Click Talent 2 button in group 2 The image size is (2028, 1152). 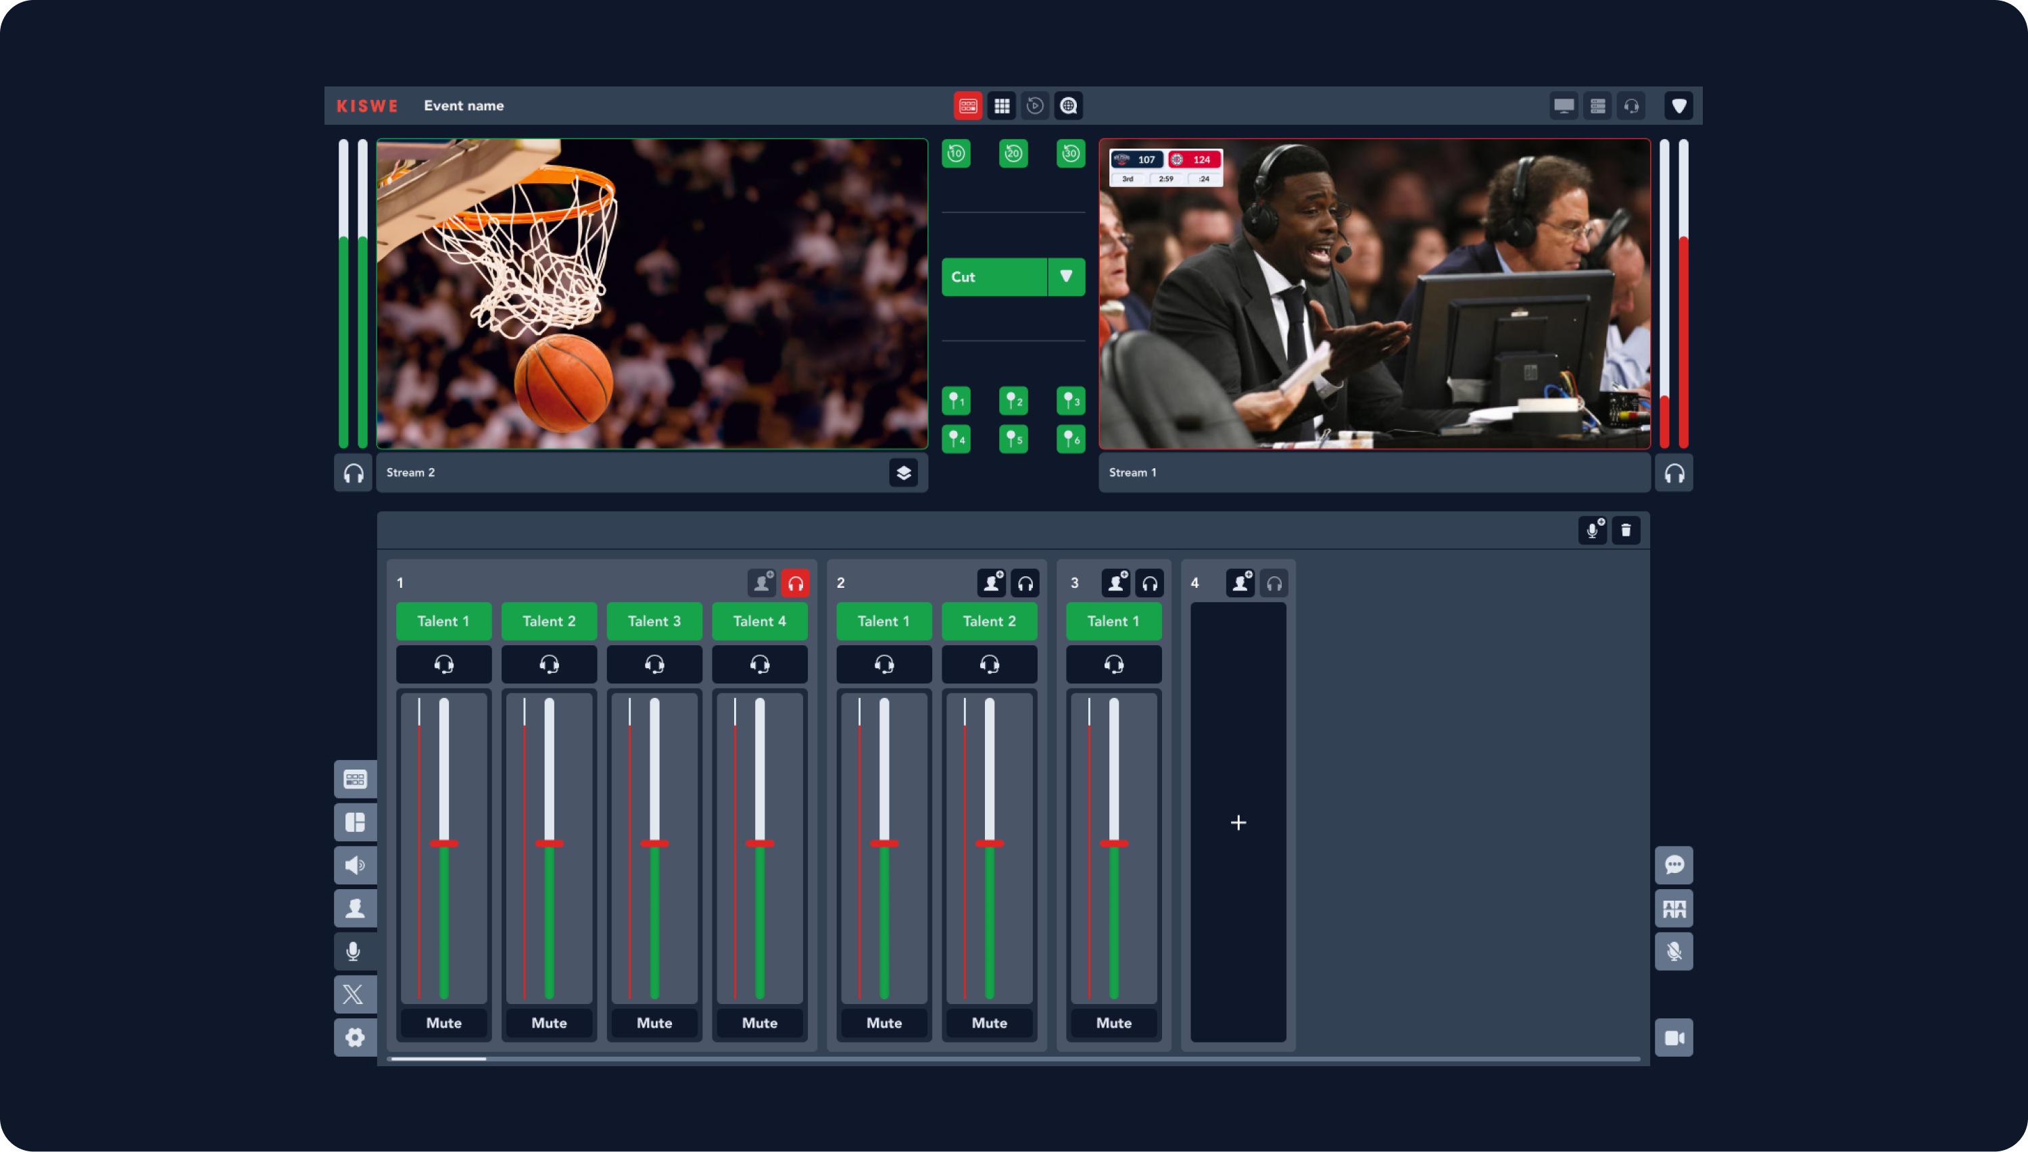[990, 622]
